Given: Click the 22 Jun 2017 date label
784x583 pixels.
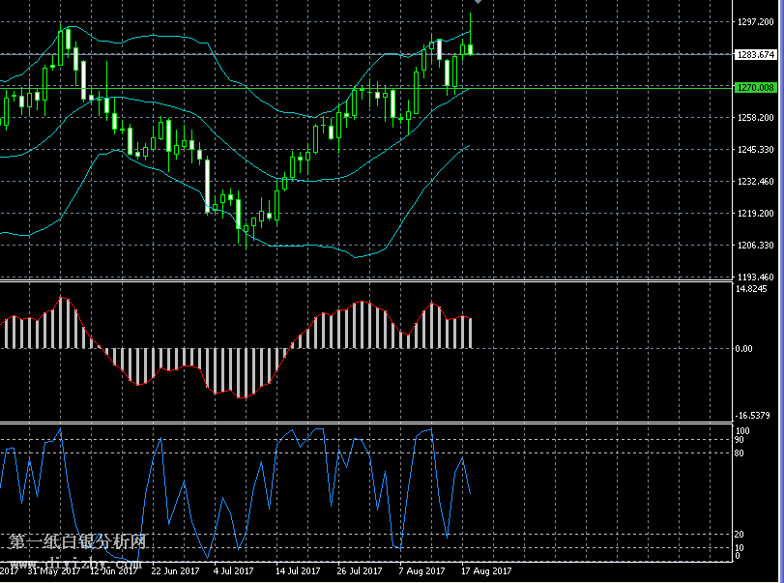Looking at the screenshot, I should click(x=174, y=570).
